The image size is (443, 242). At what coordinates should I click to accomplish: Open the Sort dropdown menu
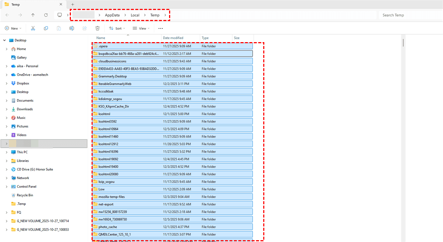[117, 28]
